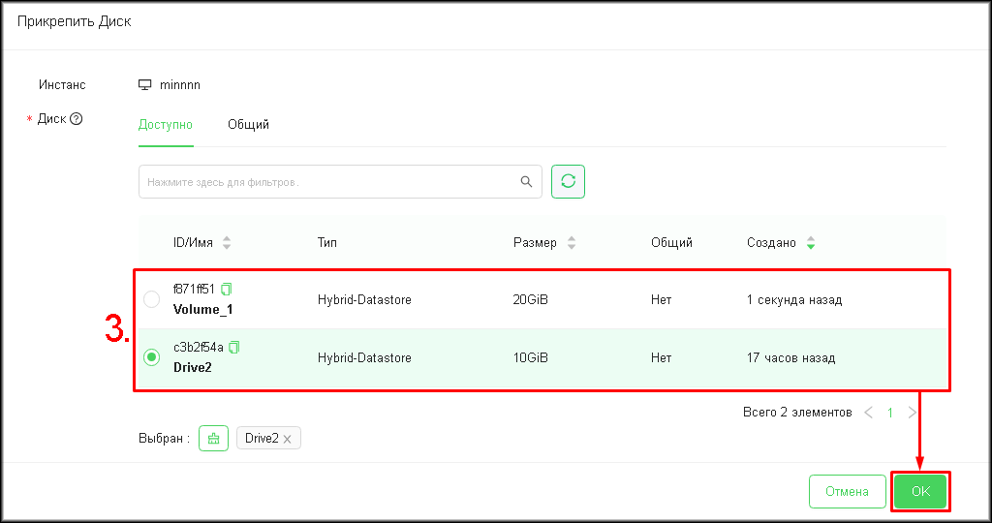The image size is (992, 523).
Task: Select the Volume_1 radio button
Action: (x=151, y=299)
